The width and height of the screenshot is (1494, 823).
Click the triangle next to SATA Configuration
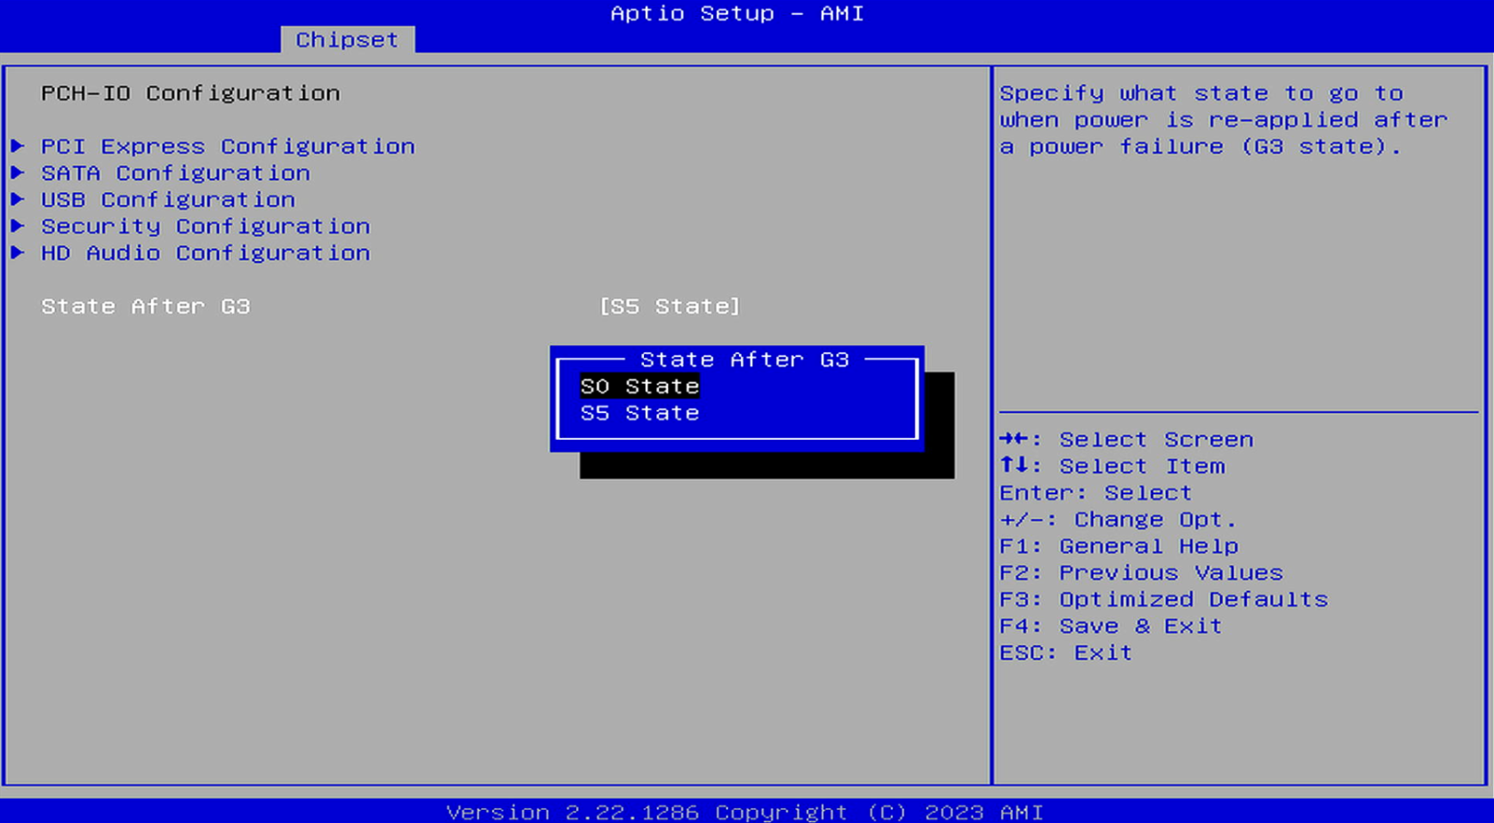[x=18, y=173]
